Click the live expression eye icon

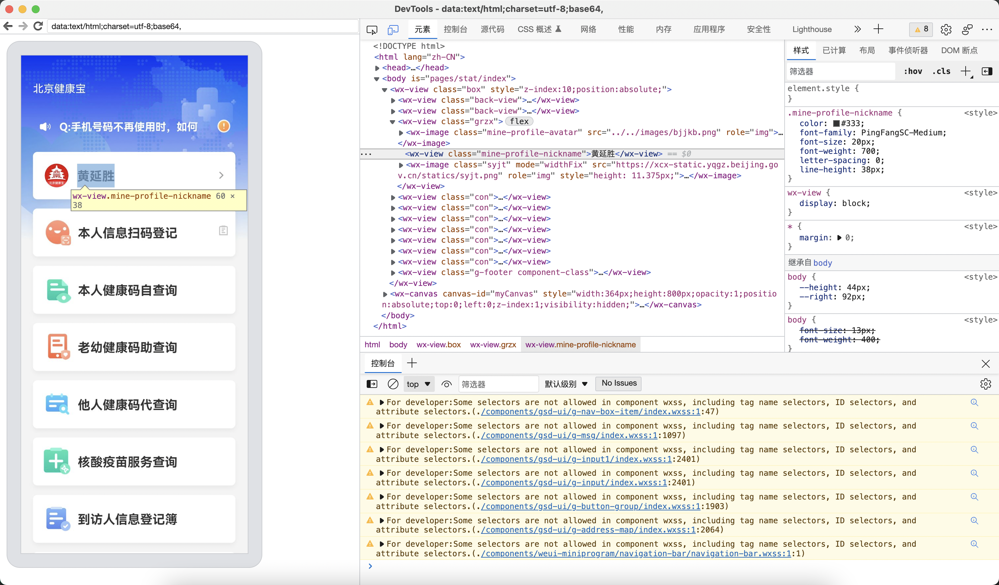point(446,384)
